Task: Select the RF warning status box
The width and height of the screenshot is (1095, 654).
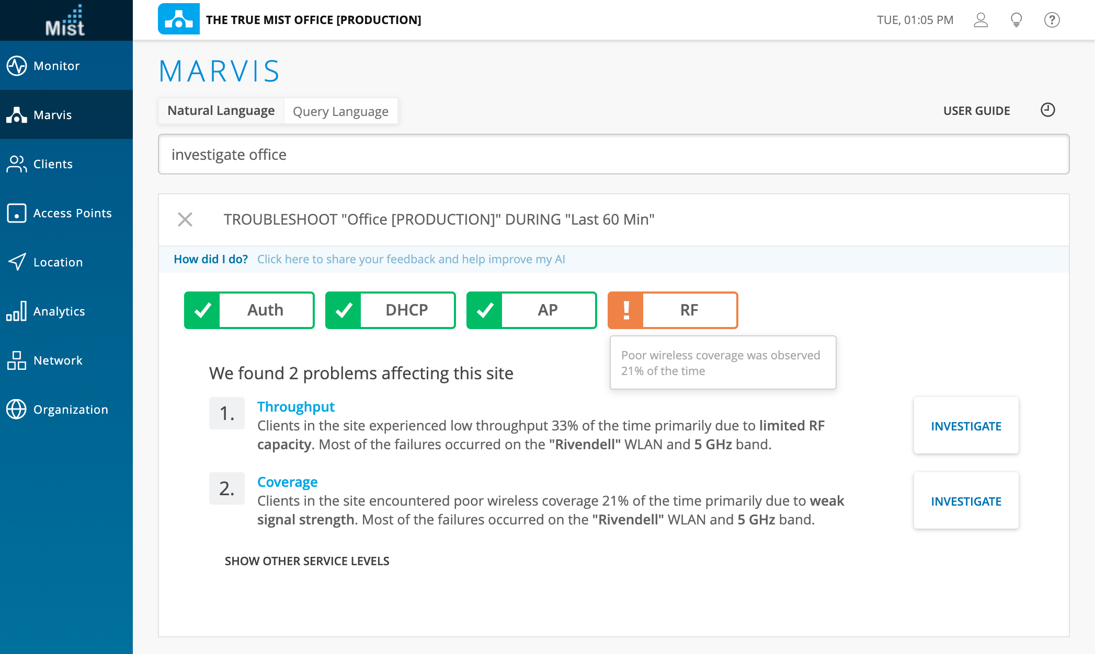Action: point(673,310)
